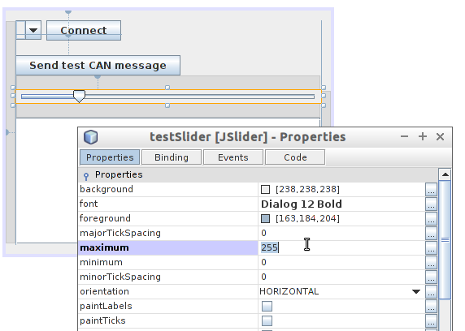Open custom editor for maximum property
The width and height of the screenshot is (465, 331).
[x=431, y=247]
